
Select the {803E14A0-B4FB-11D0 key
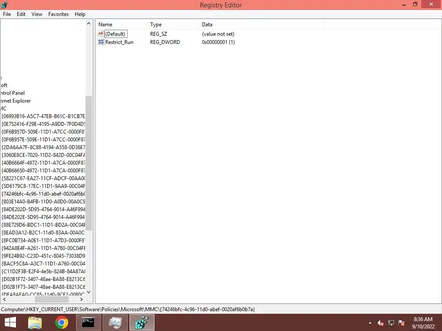click(x=43, y=202)
